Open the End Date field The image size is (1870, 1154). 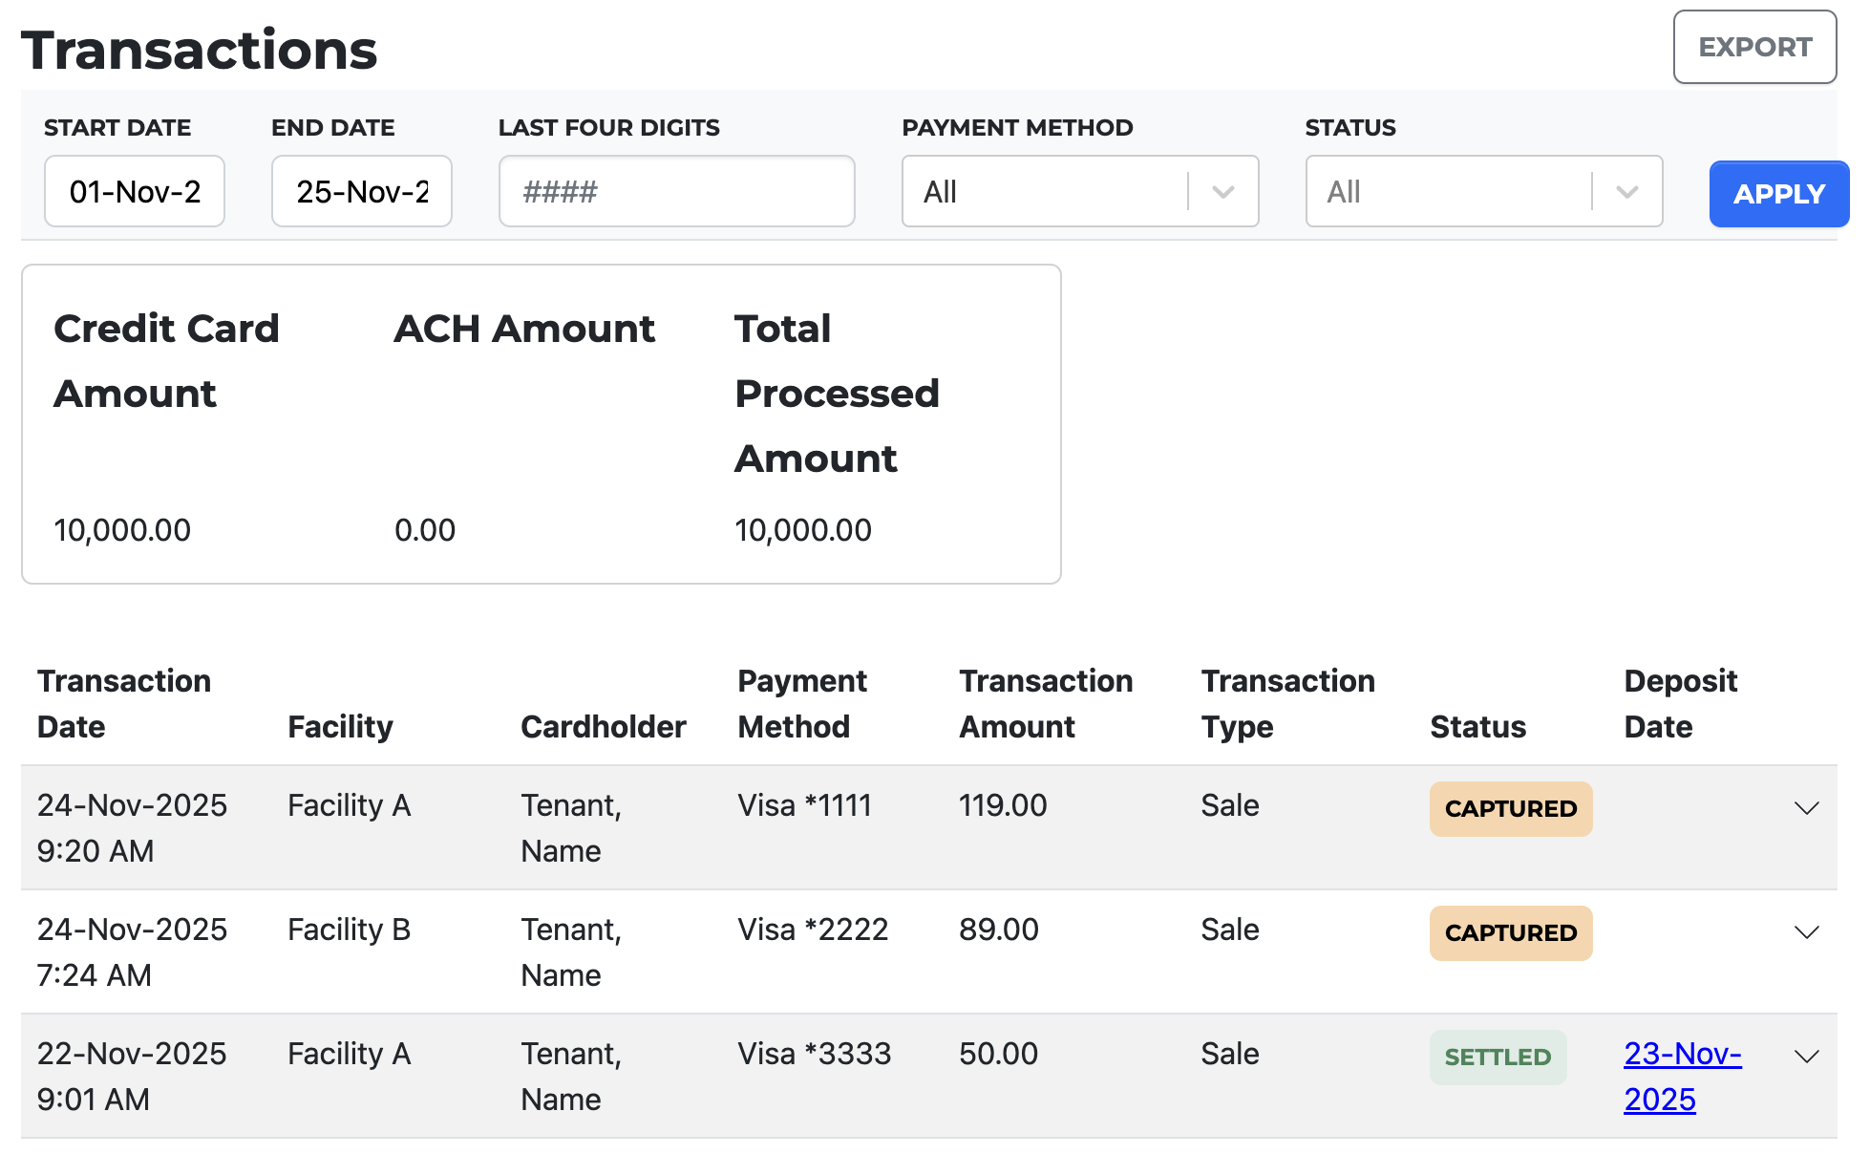click(x=361, y=192)
